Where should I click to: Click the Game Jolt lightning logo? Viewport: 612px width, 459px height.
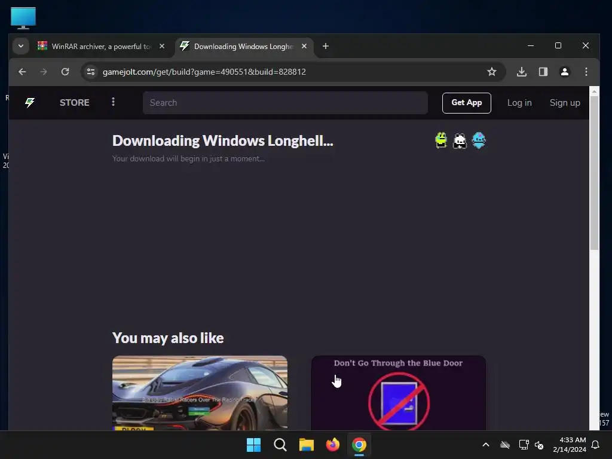[x=30, y=103]
